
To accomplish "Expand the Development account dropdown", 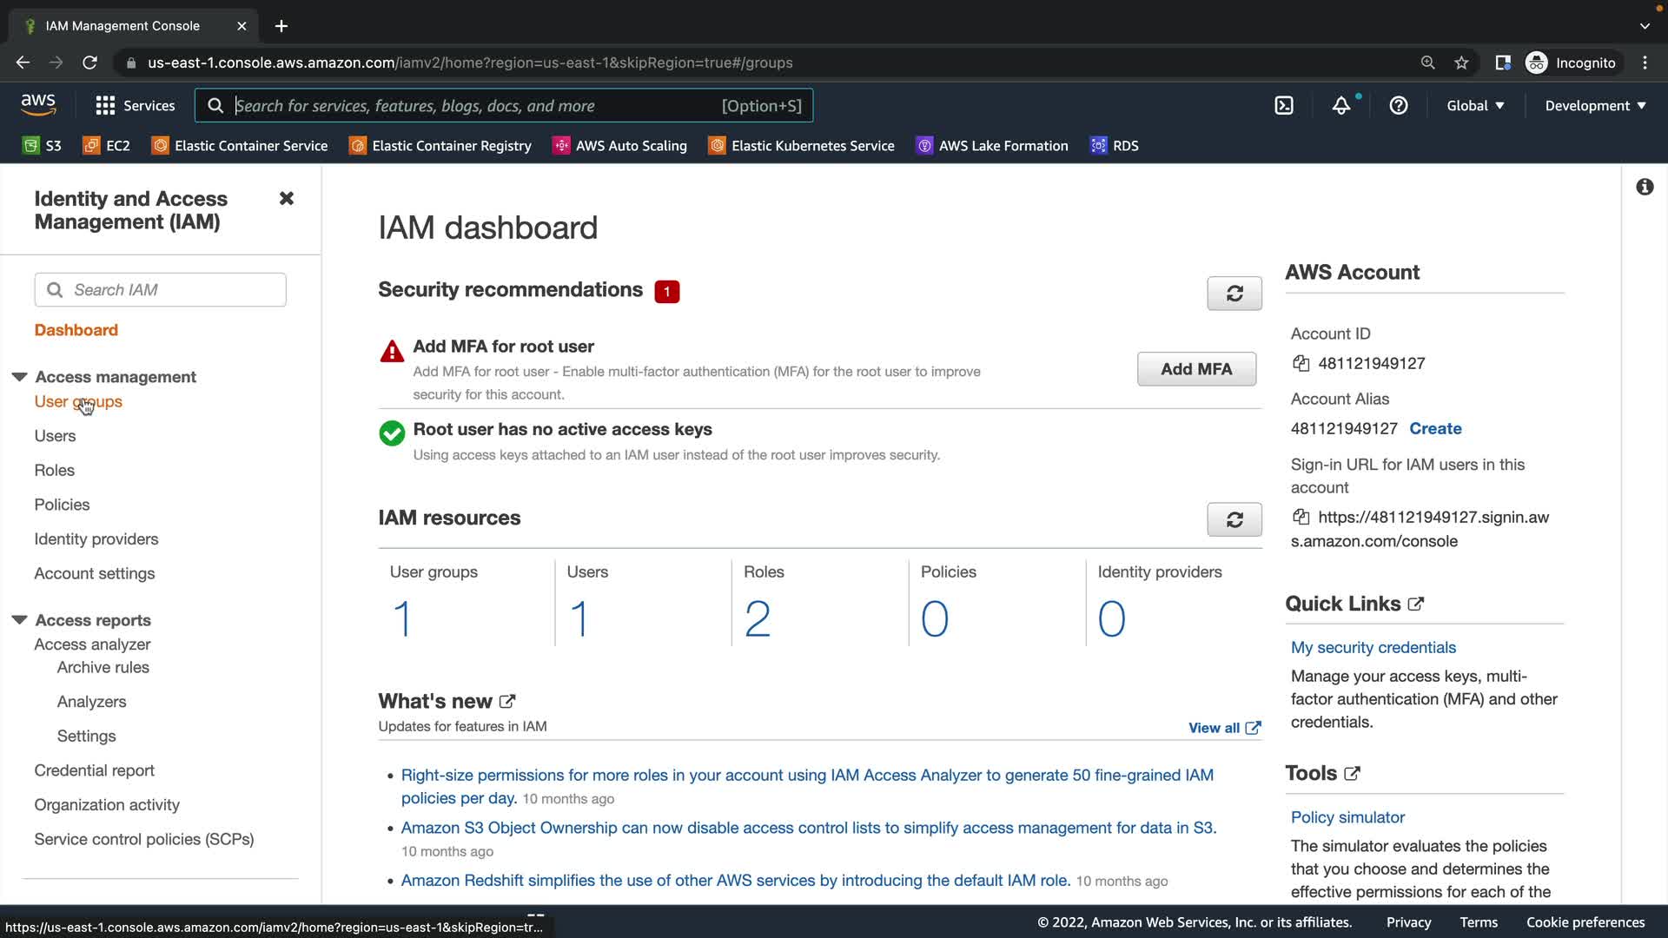I will point(1595,106).
